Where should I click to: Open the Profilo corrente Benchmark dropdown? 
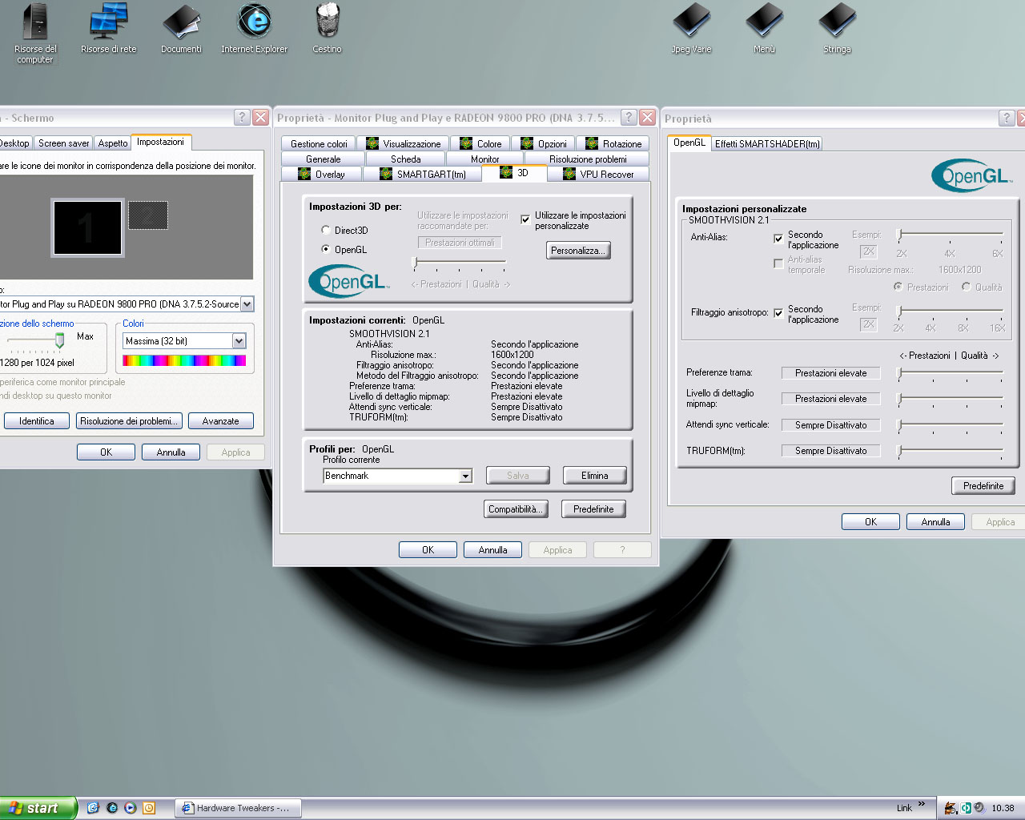[465, 476]
